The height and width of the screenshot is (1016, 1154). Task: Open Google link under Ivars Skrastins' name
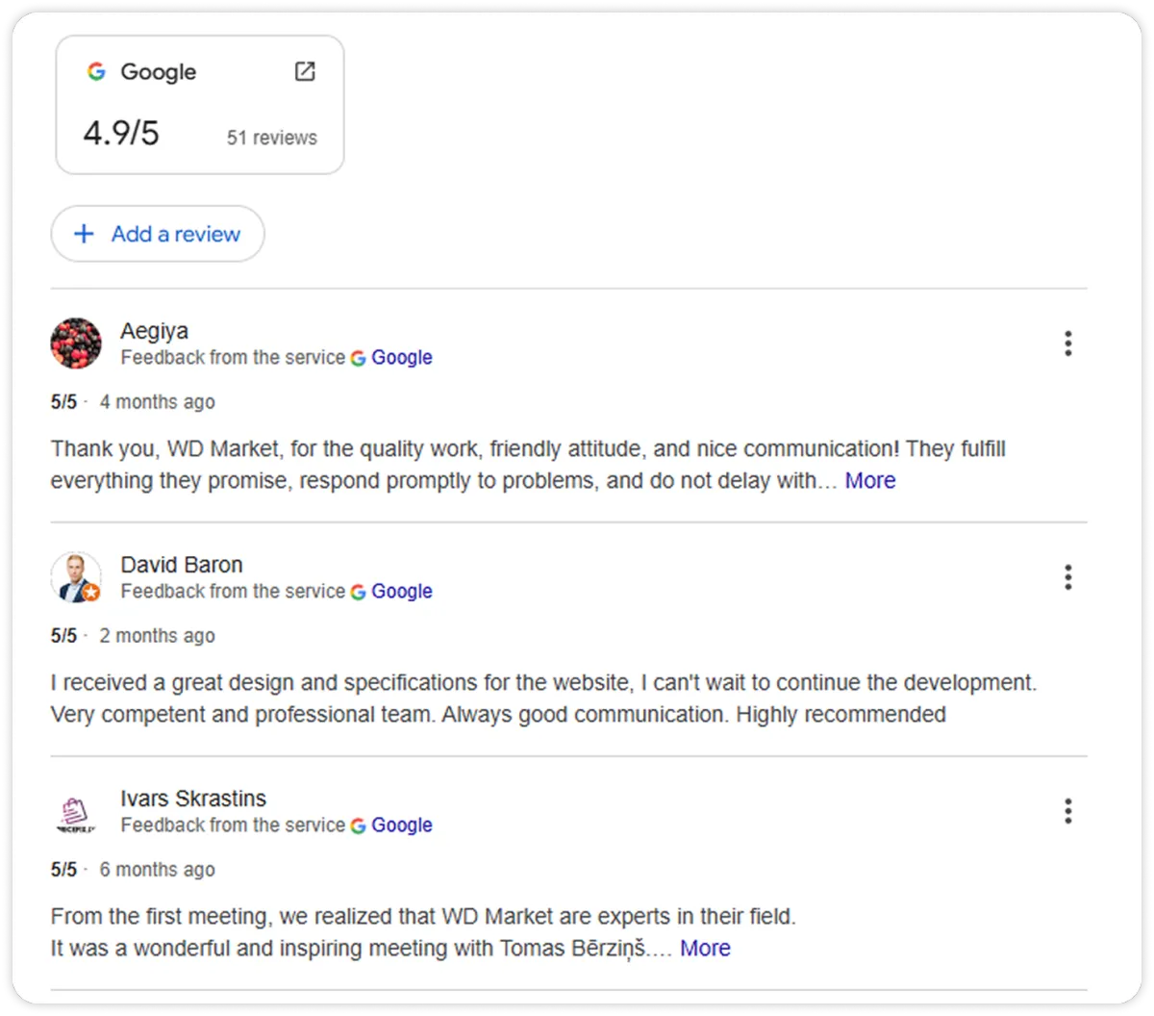point(402,825)
